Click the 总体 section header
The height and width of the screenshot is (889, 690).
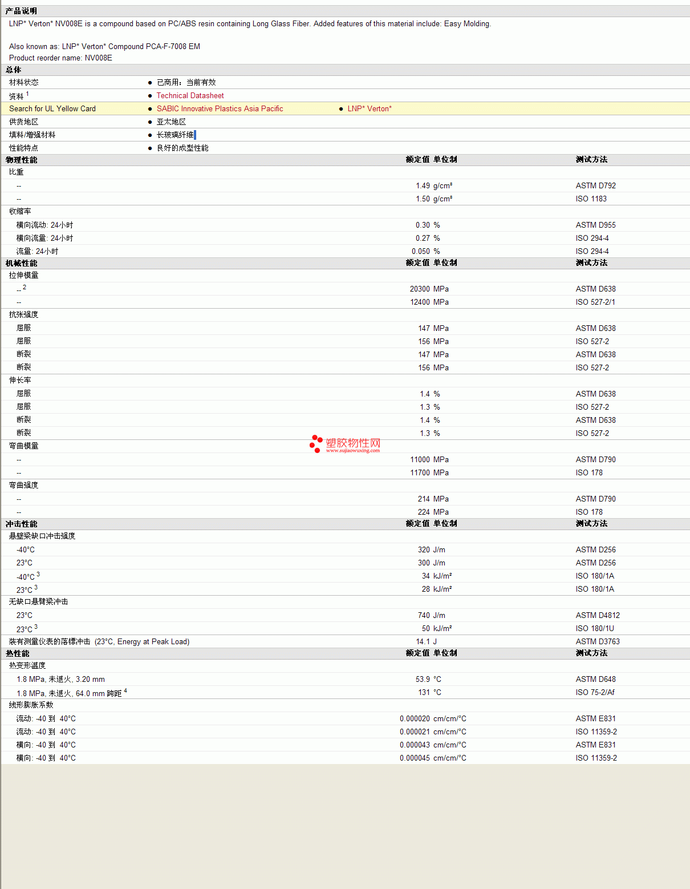click(14, 70)
